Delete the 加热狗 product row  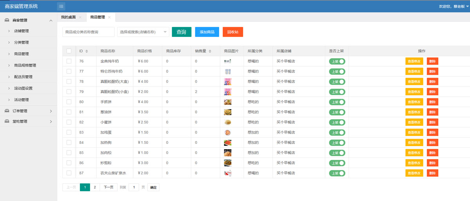click(432, 143)
